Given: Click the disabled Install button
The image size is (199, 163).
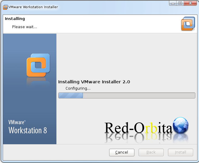Looking at the screenshot, I should point(180,152).
